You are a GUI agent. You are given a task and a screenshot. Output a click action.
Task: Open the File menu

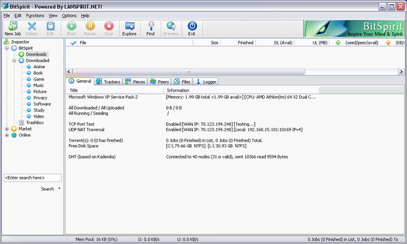[x=6, y=15]
